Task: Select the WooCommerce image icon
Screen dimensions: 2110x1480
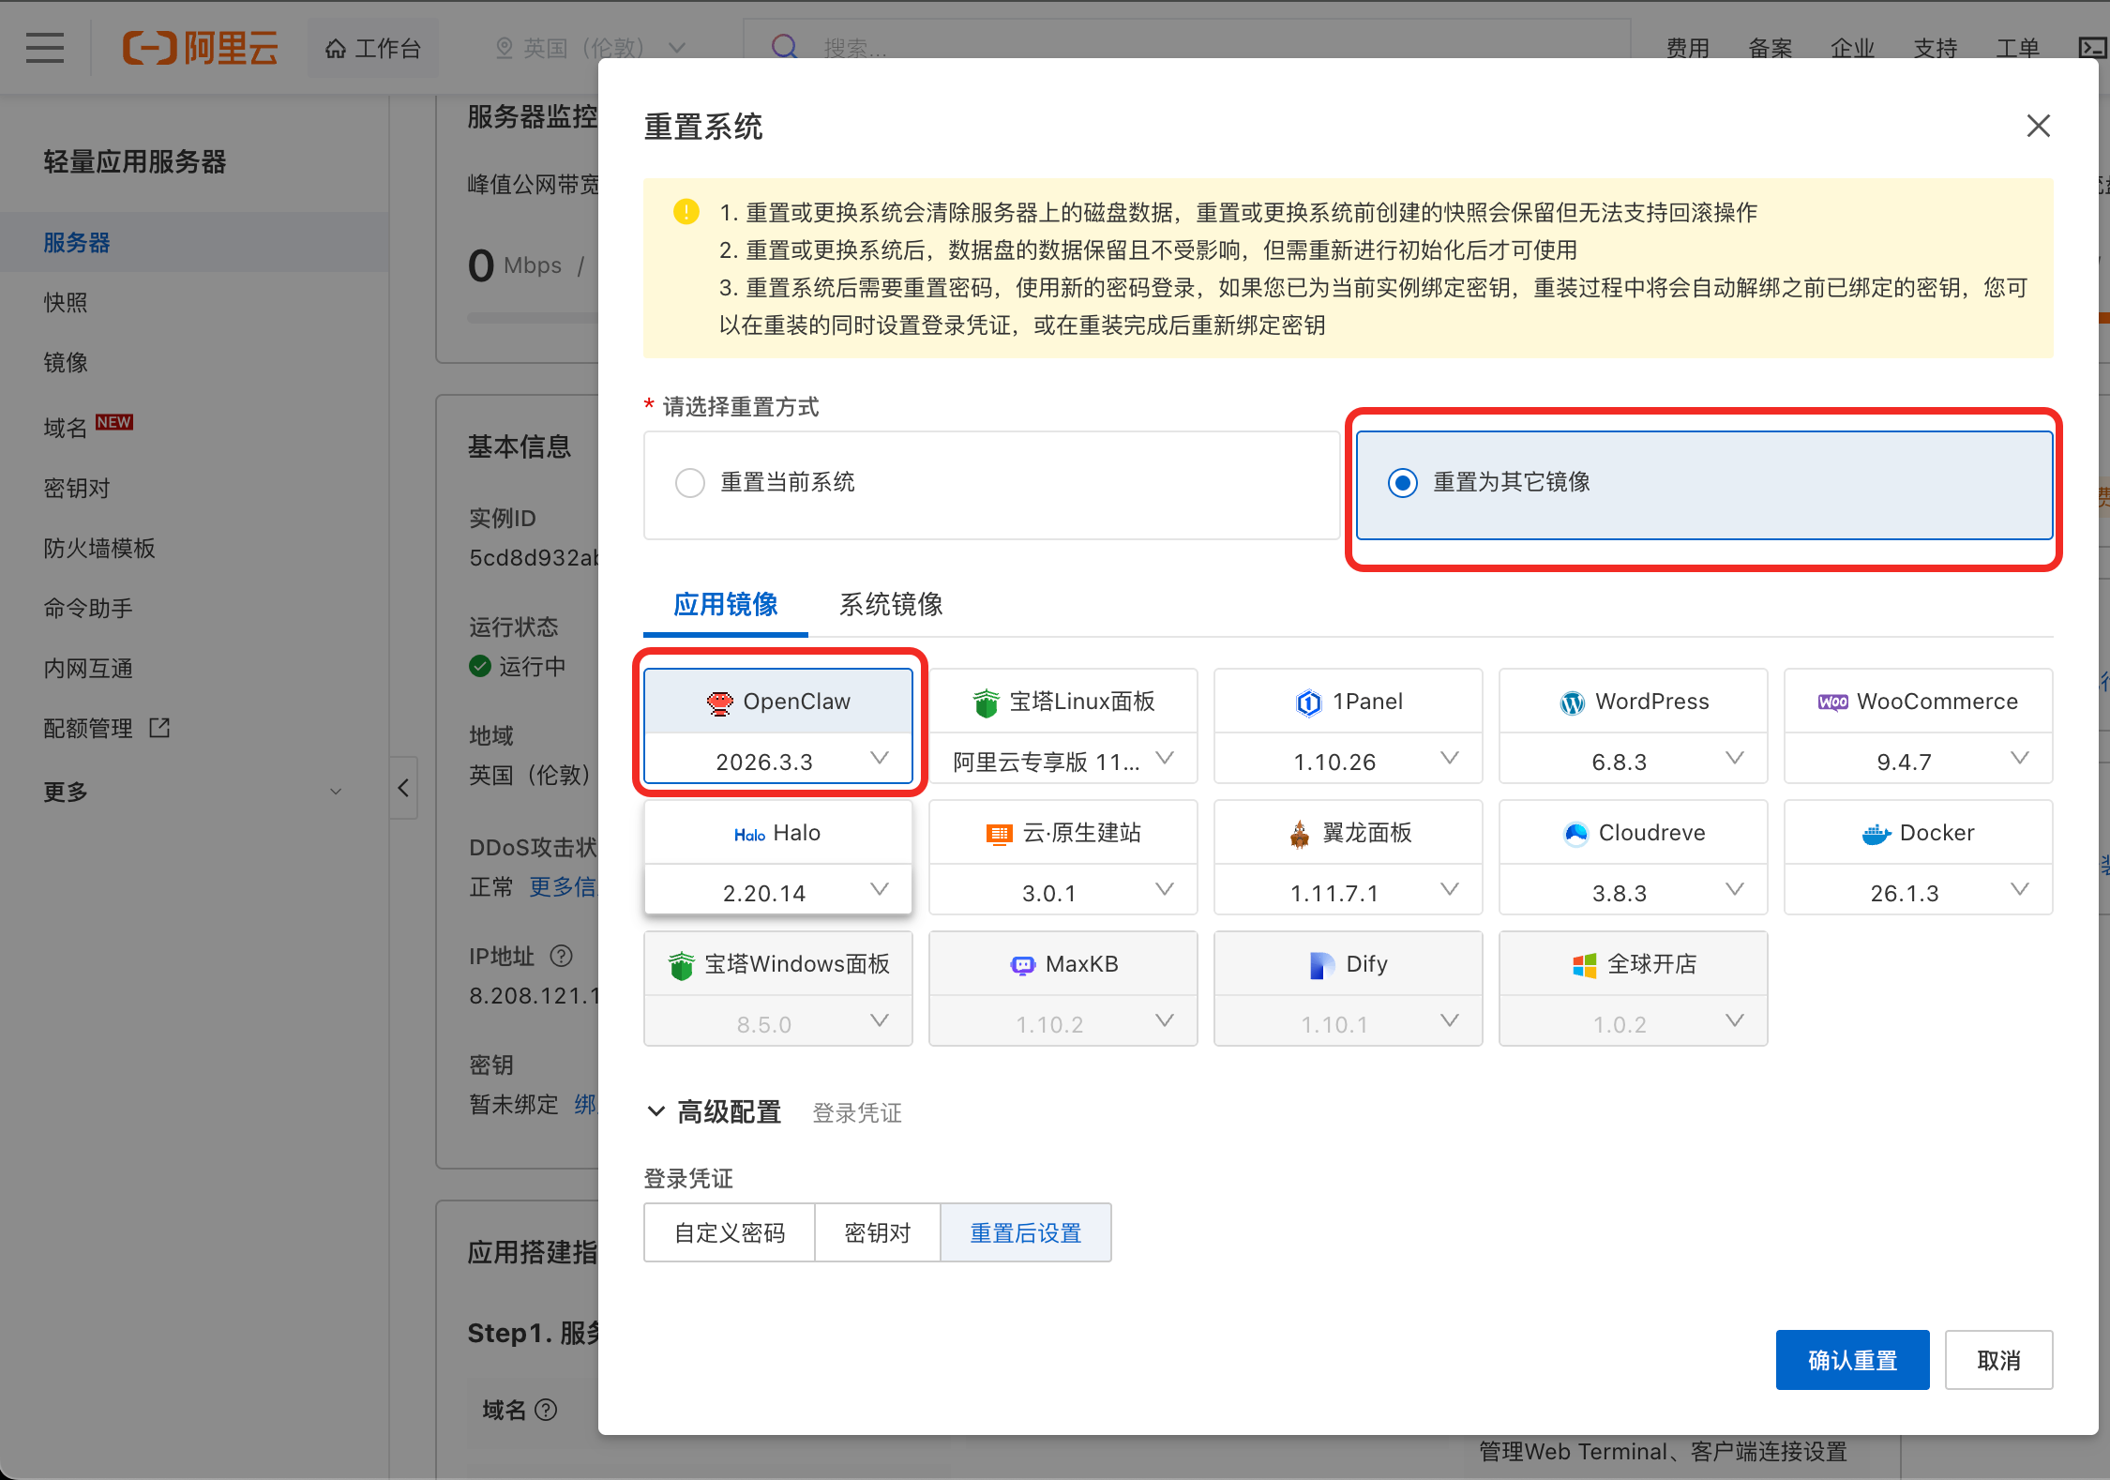Action: tap(1832, 702)
